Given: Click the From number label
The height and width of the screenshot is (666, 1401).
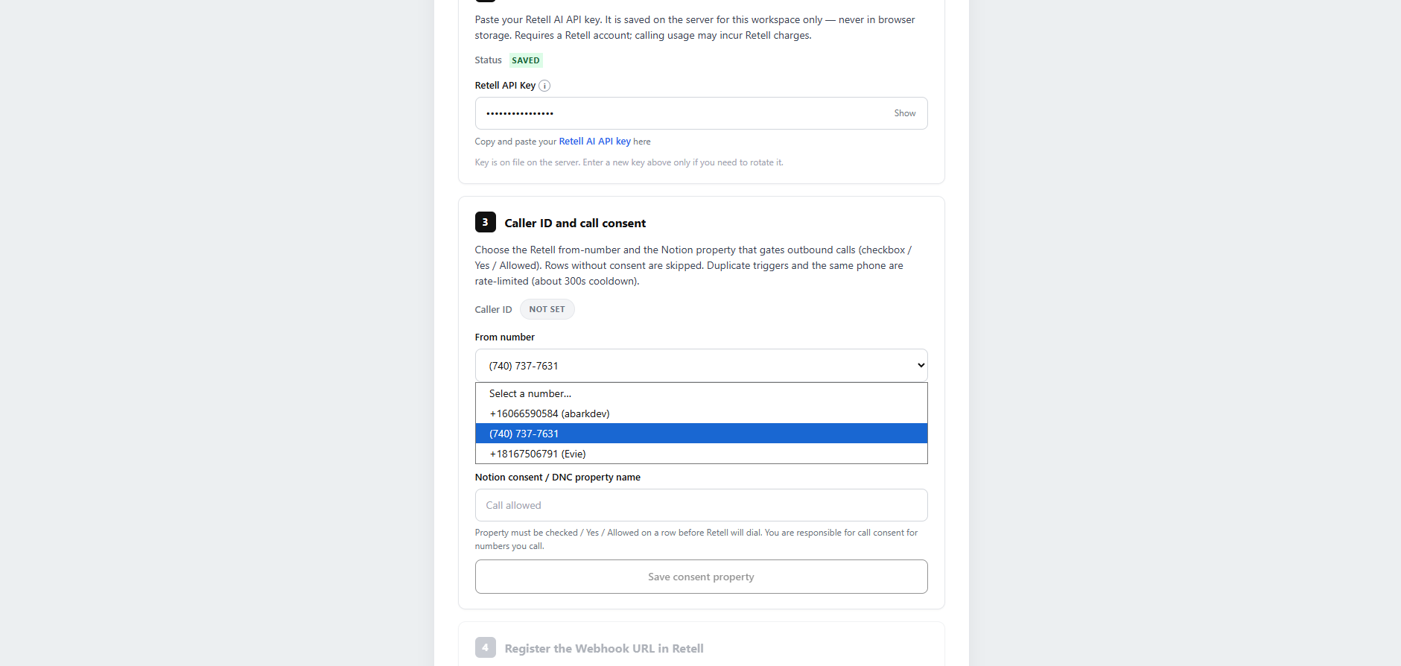Looking at the screenshot, I should click(504, 337).
